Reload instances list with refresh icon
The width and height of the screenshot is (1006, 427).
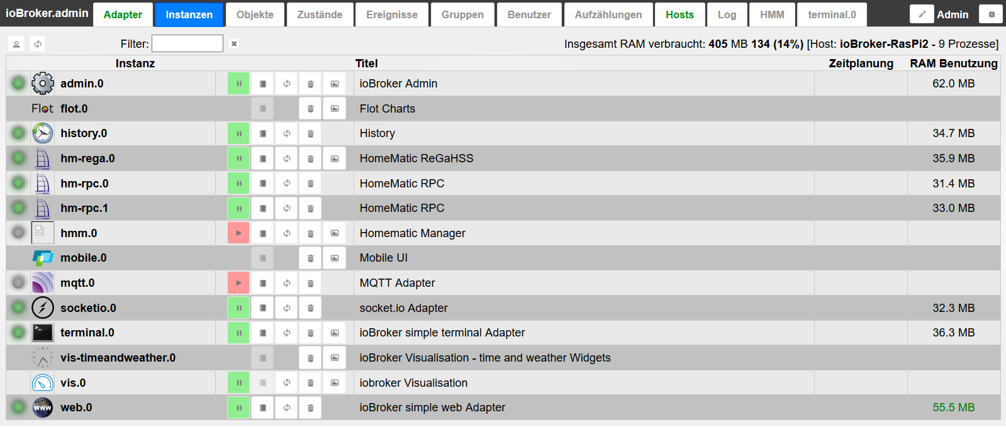(x=38, y=44)
